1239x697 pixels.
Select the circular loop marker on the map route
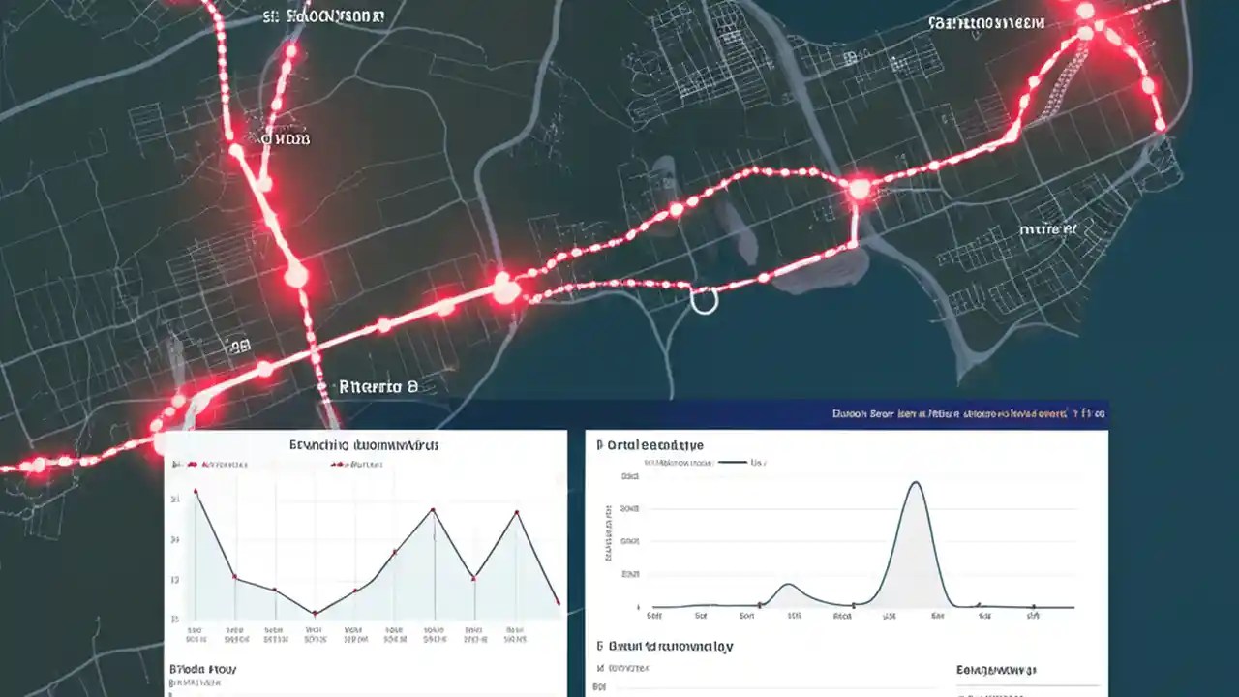coord(706,301)
